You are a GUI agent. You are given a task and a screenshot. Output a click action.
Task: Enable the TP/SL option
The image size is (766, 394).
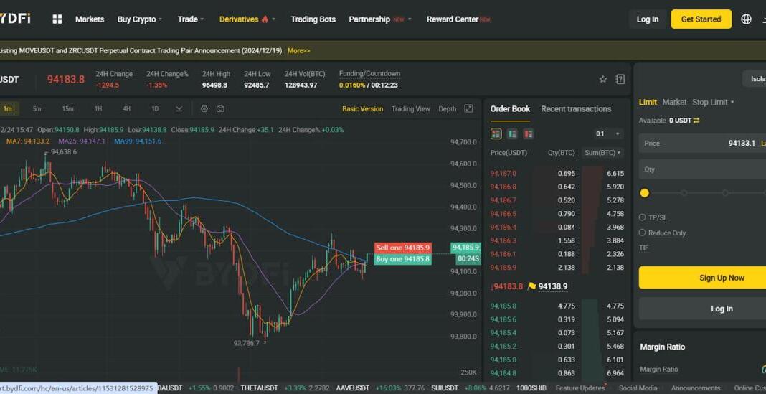tap(643, 217)
